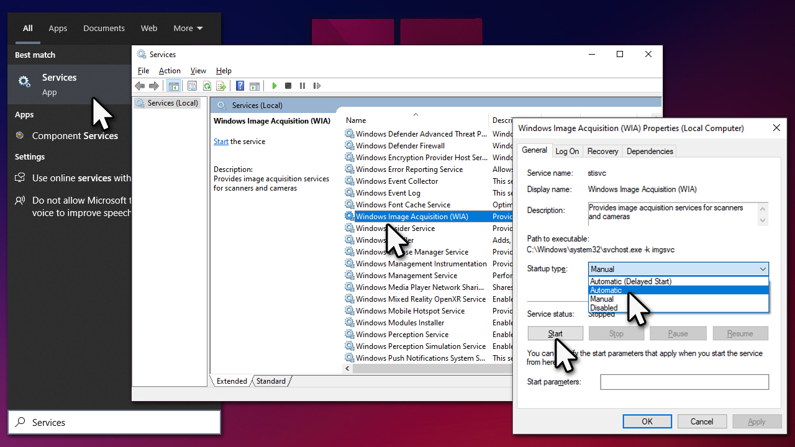Switch to the Standard view tab
This screenshot has width=795, height=447.
pos(271,381)
